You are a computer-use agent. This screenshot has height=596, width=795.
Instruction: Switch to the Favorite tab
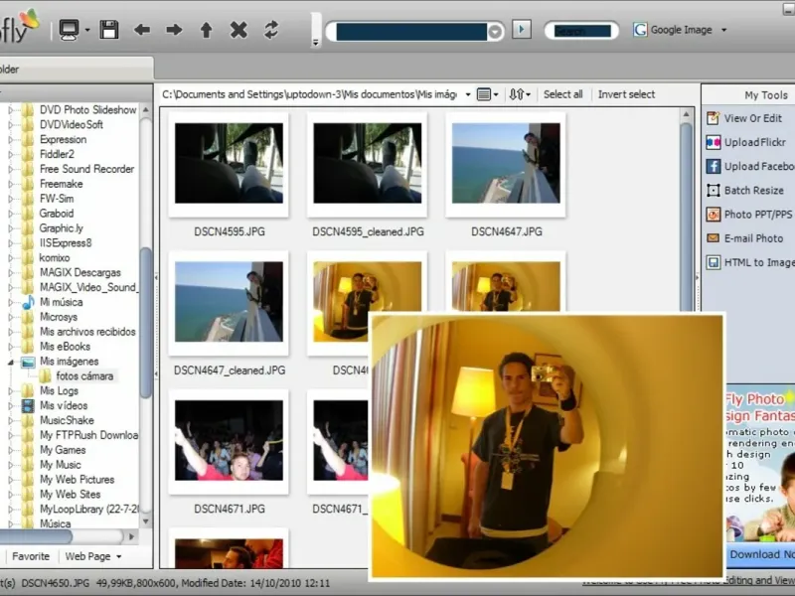[31, 556]
